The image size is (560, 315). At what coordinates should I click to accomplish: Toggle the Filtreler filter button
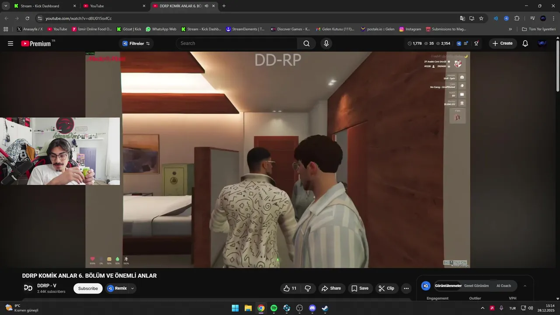click(136, 43)
